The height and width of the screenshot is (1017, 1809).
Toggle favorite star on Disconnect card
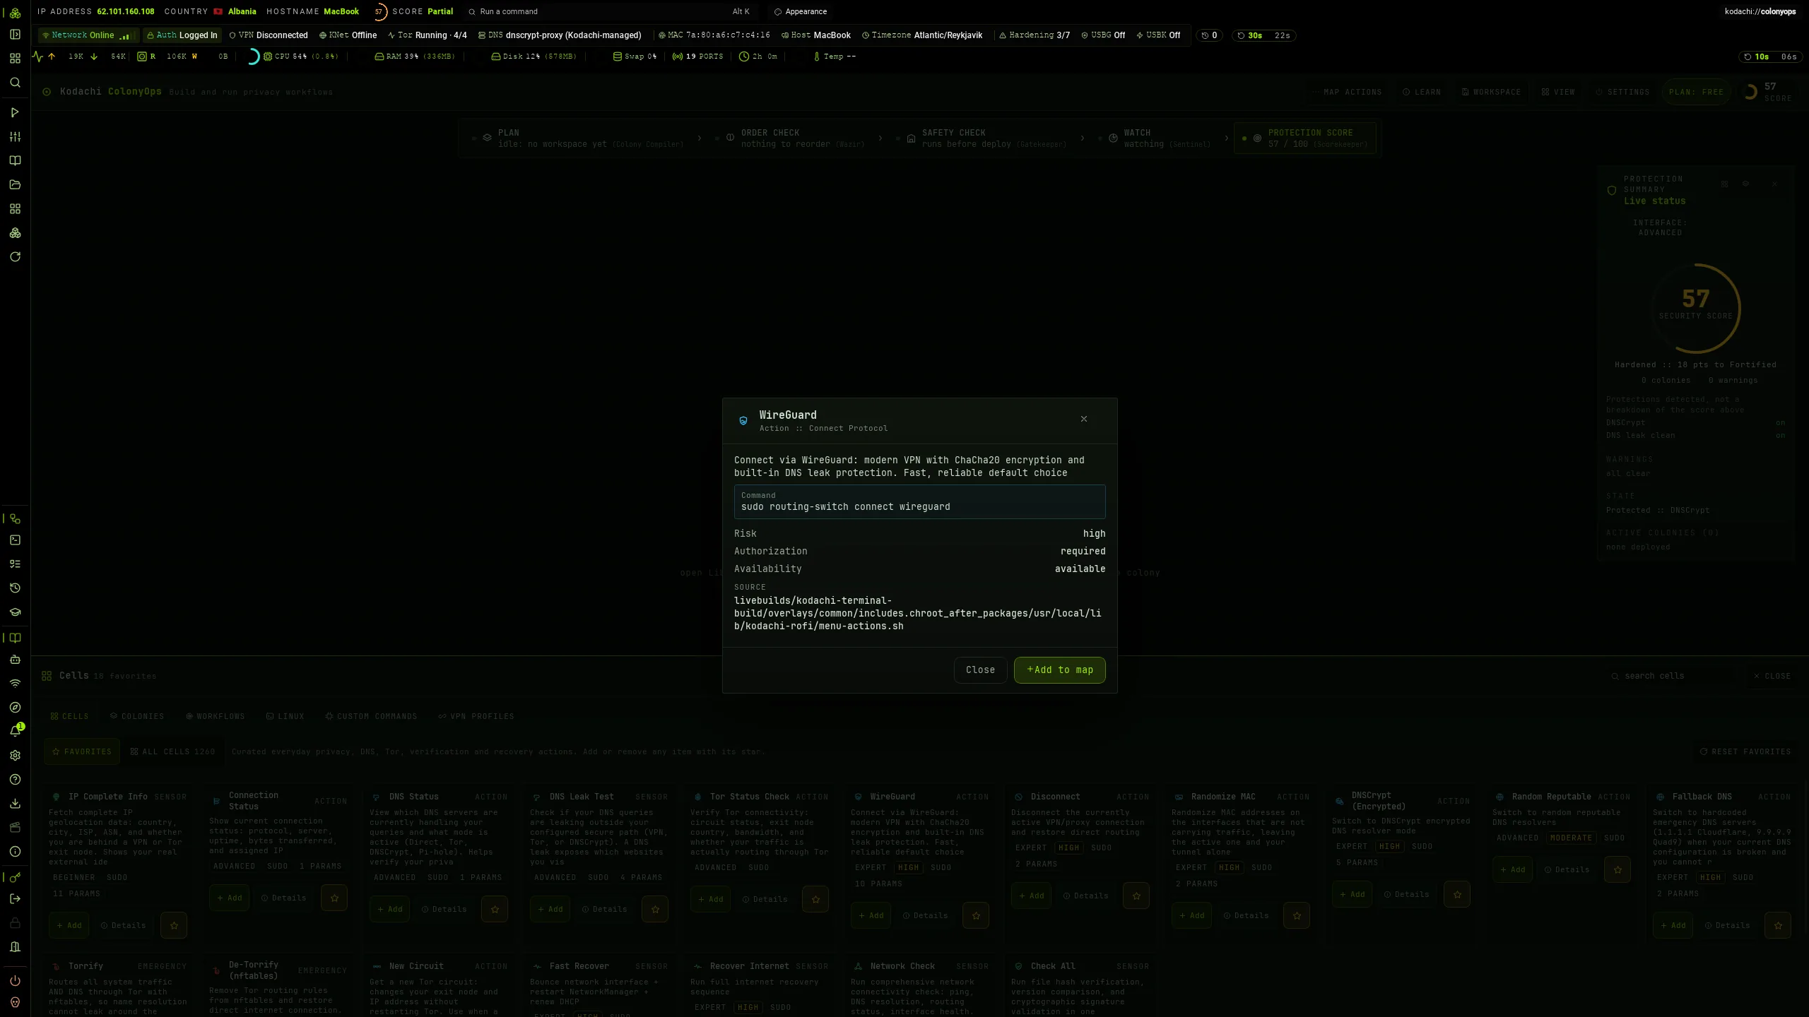(1136, 896)
